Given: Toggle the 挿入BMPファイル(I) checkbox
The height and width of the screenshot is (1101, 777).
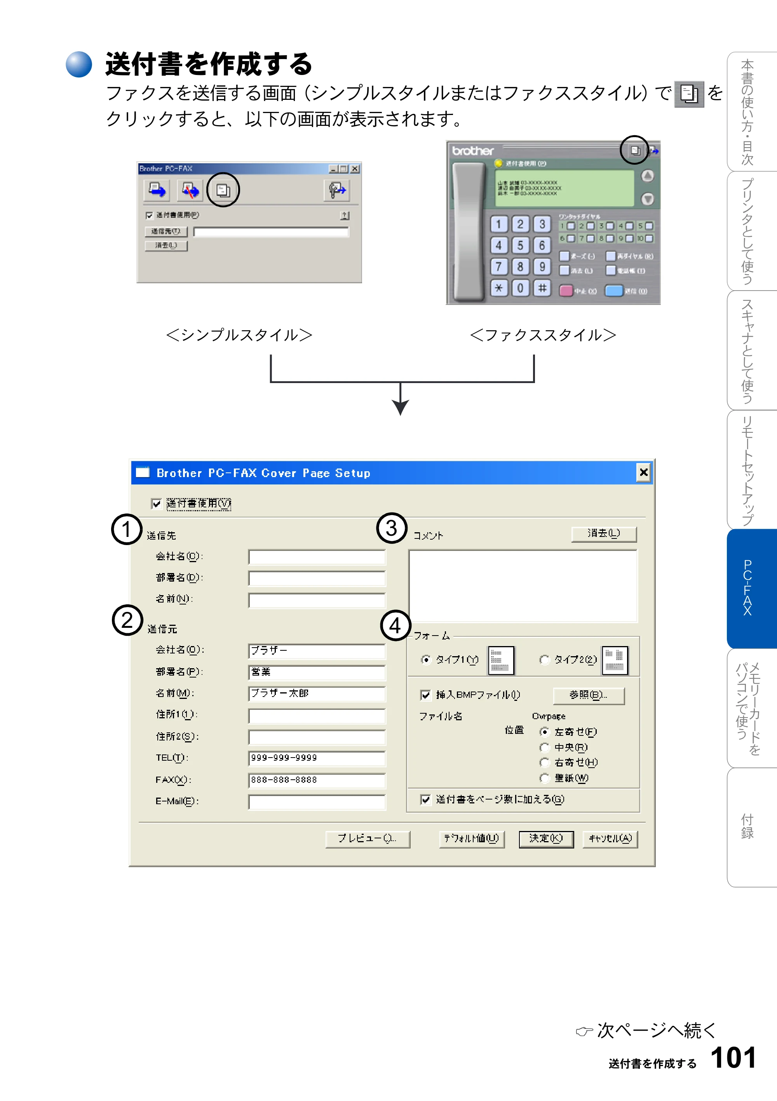Looking at the screenshot, I should (x=425, y=695).
